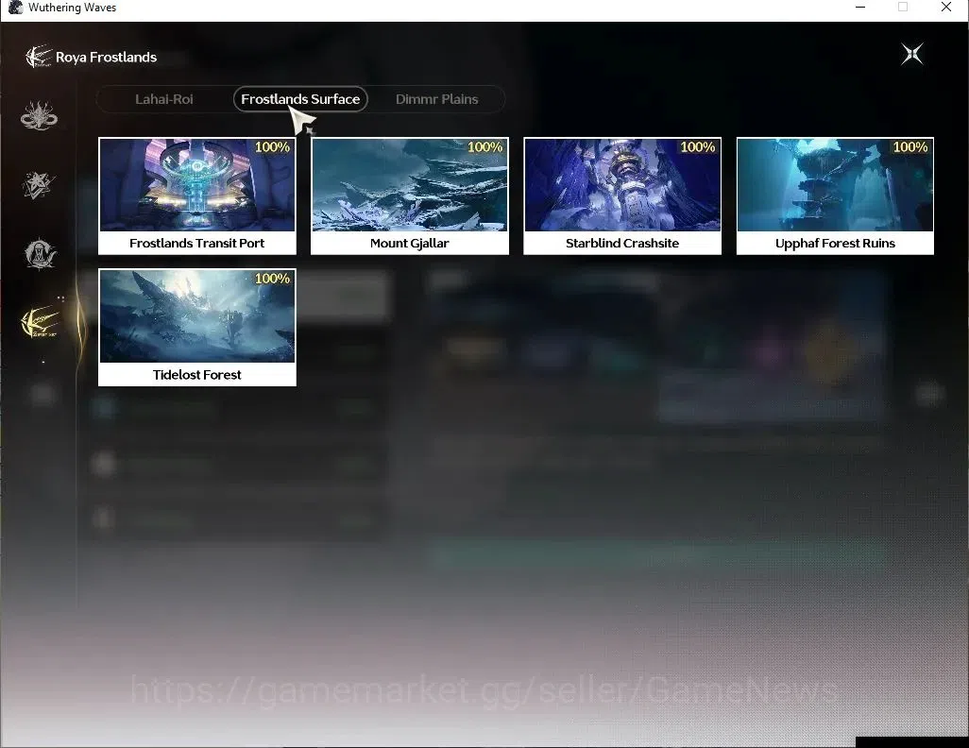The height and width of the screenshot is (748, 969).
Task: Open the Dimmr Plains tab
Action: coord(437,99)
